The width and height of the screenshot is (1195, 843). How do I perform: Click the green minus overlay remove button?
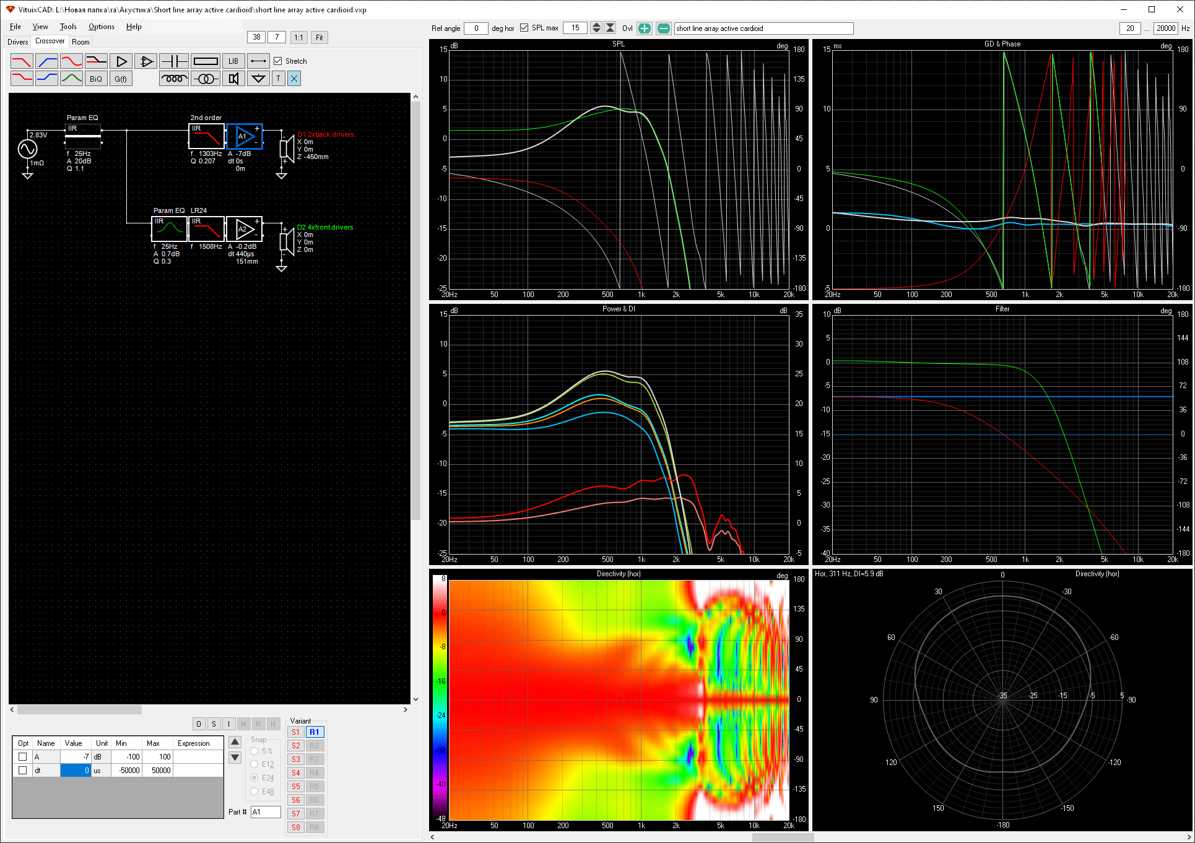click(663, 28)
